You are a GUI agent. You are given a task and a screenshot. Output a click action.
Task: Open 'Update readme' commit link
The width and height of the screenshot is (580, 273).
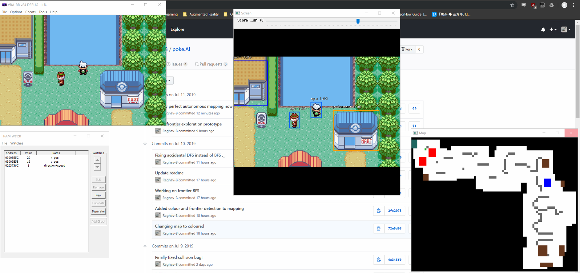169,173
